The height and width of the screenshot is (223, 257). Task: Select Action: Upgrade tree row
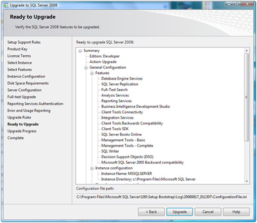103,62
